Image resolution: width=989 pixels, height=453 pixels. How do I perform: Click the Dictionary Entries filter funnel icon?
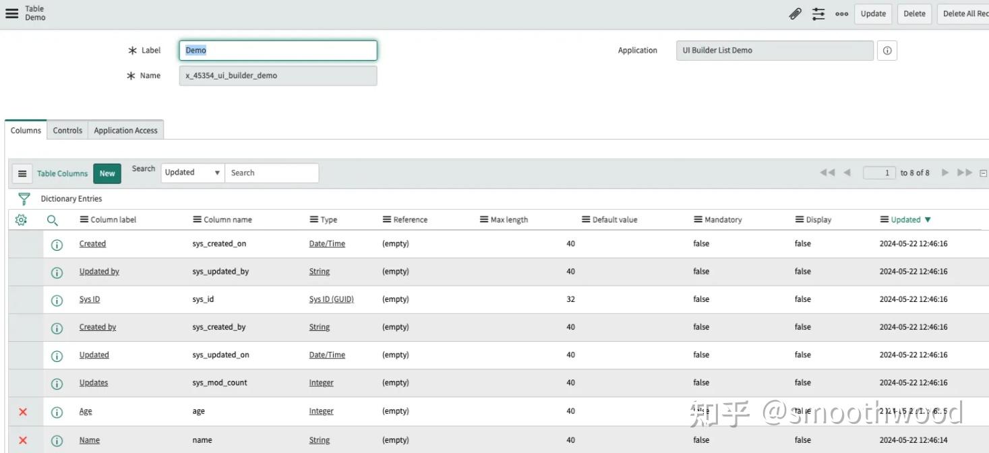tap(24, 198)
